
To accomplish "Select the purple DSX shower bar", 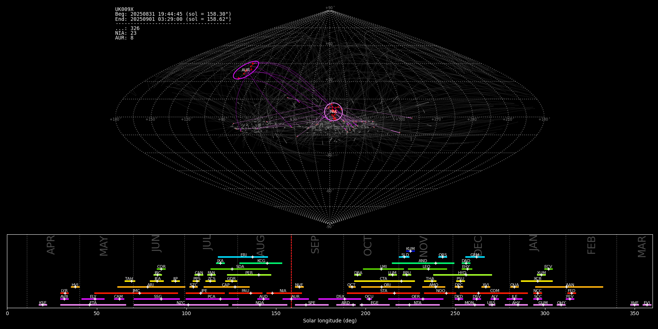I will point(340,299).
